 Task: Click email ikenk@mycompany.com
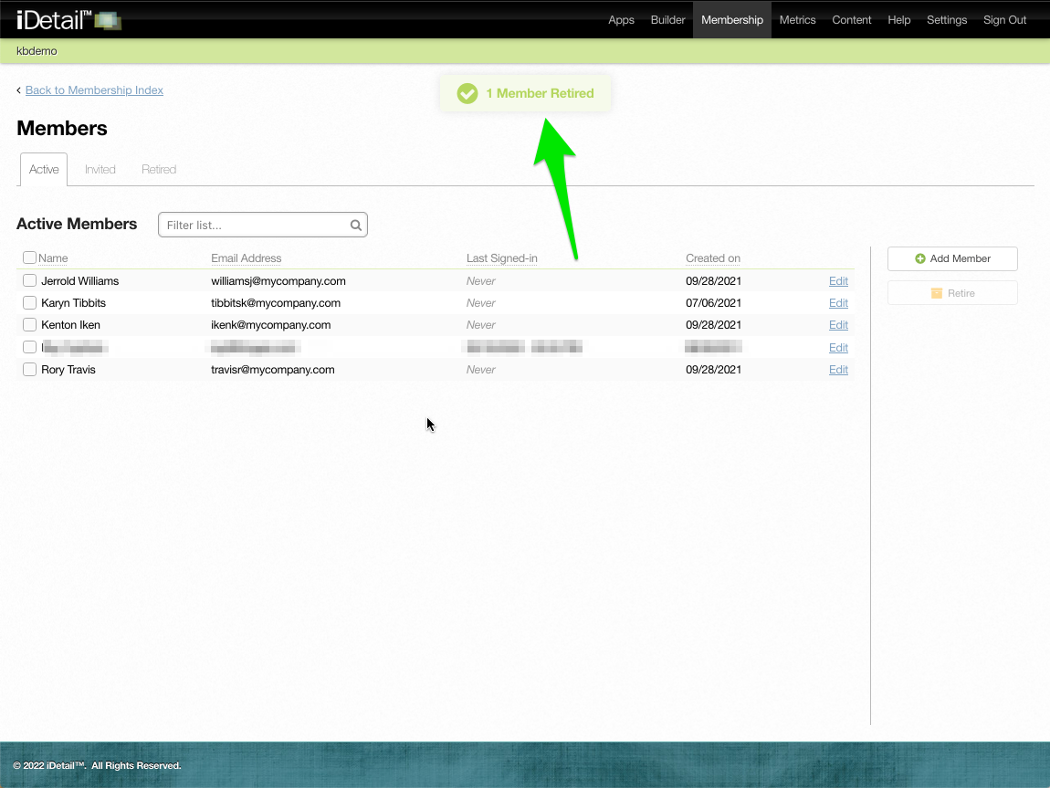point(270,325)
